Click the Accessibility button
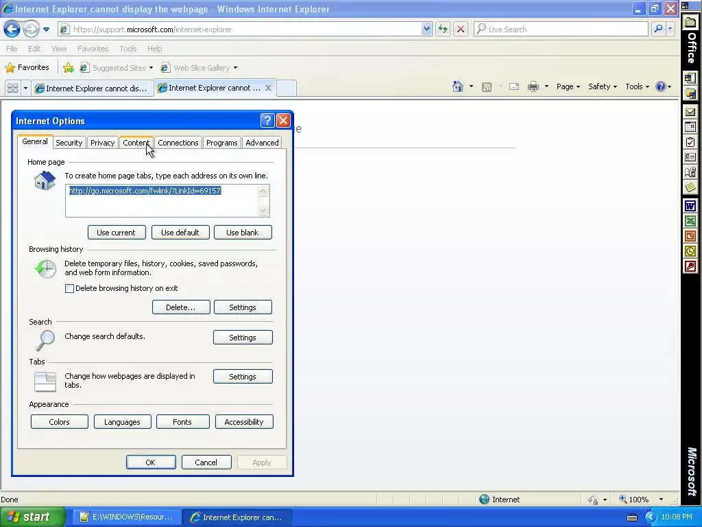This screenshot has width=702, height=527. tap(244, 422)
